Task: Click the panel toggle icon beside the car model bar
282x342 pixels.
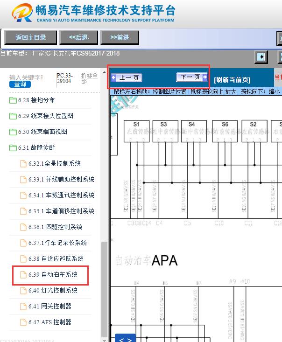Action: [261, 57]
